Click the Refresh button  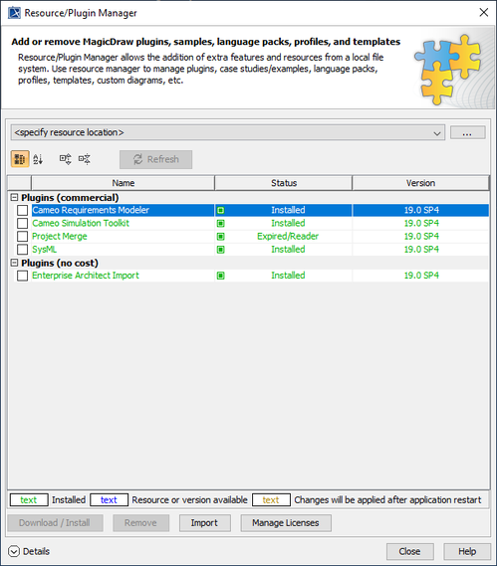point(155,159)
